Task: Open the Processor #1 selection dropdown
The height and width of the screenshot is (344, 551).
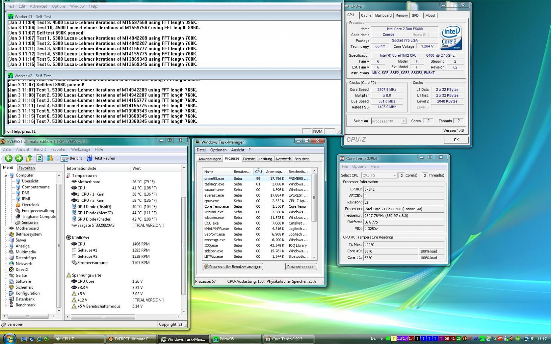Action: click(388, 121)
